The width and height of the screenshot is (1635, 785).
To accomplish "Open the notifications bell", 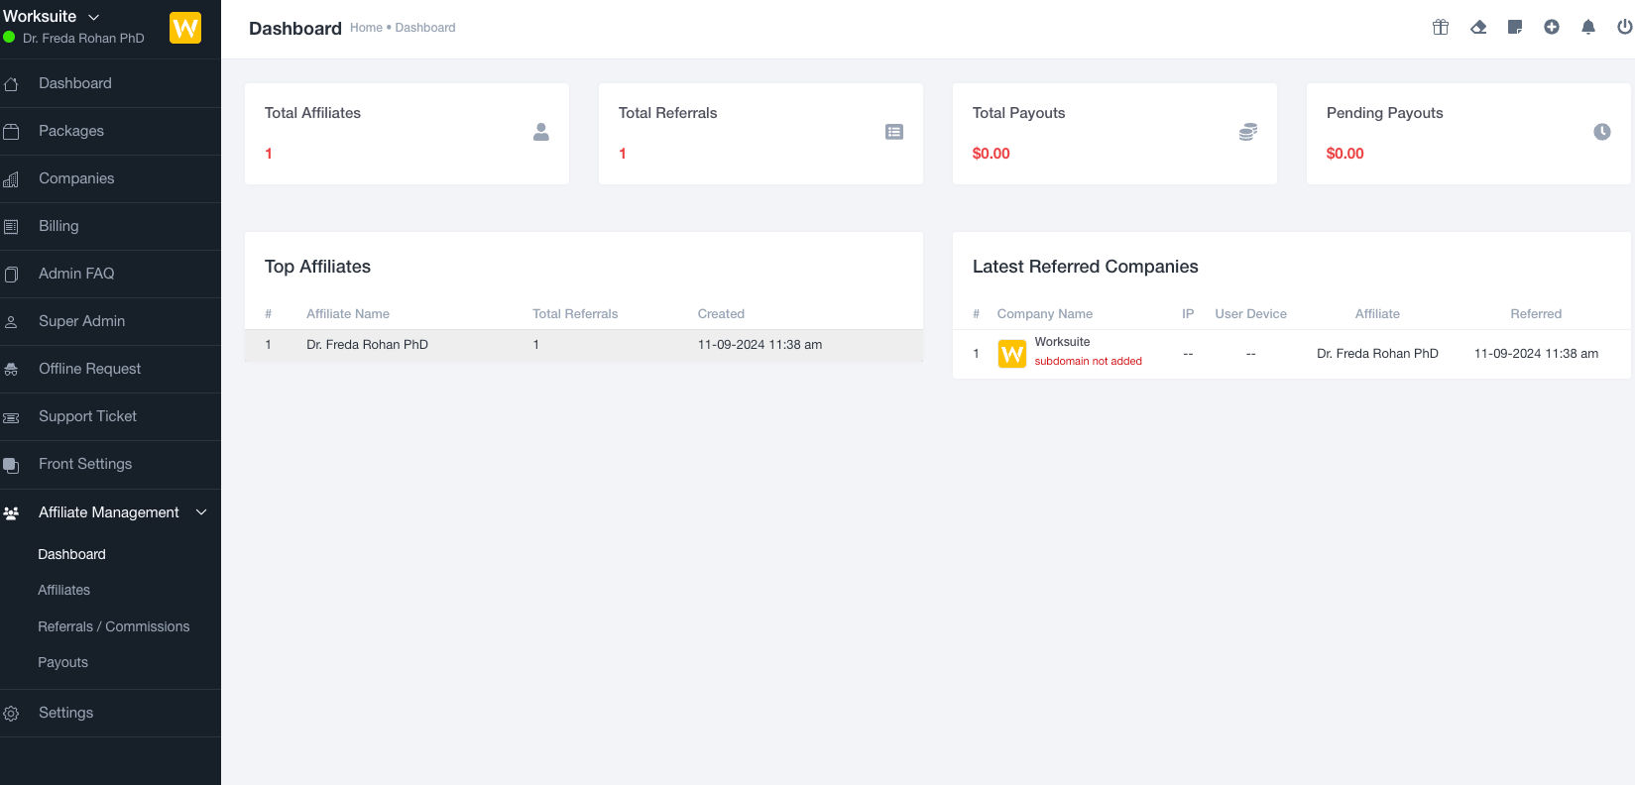I will 1588,28.
